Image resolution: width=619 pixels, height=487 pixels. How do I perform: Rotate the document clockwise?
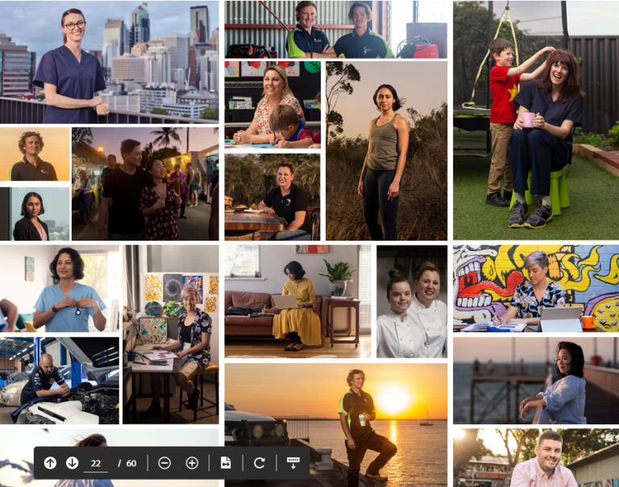tap(260, 463)
